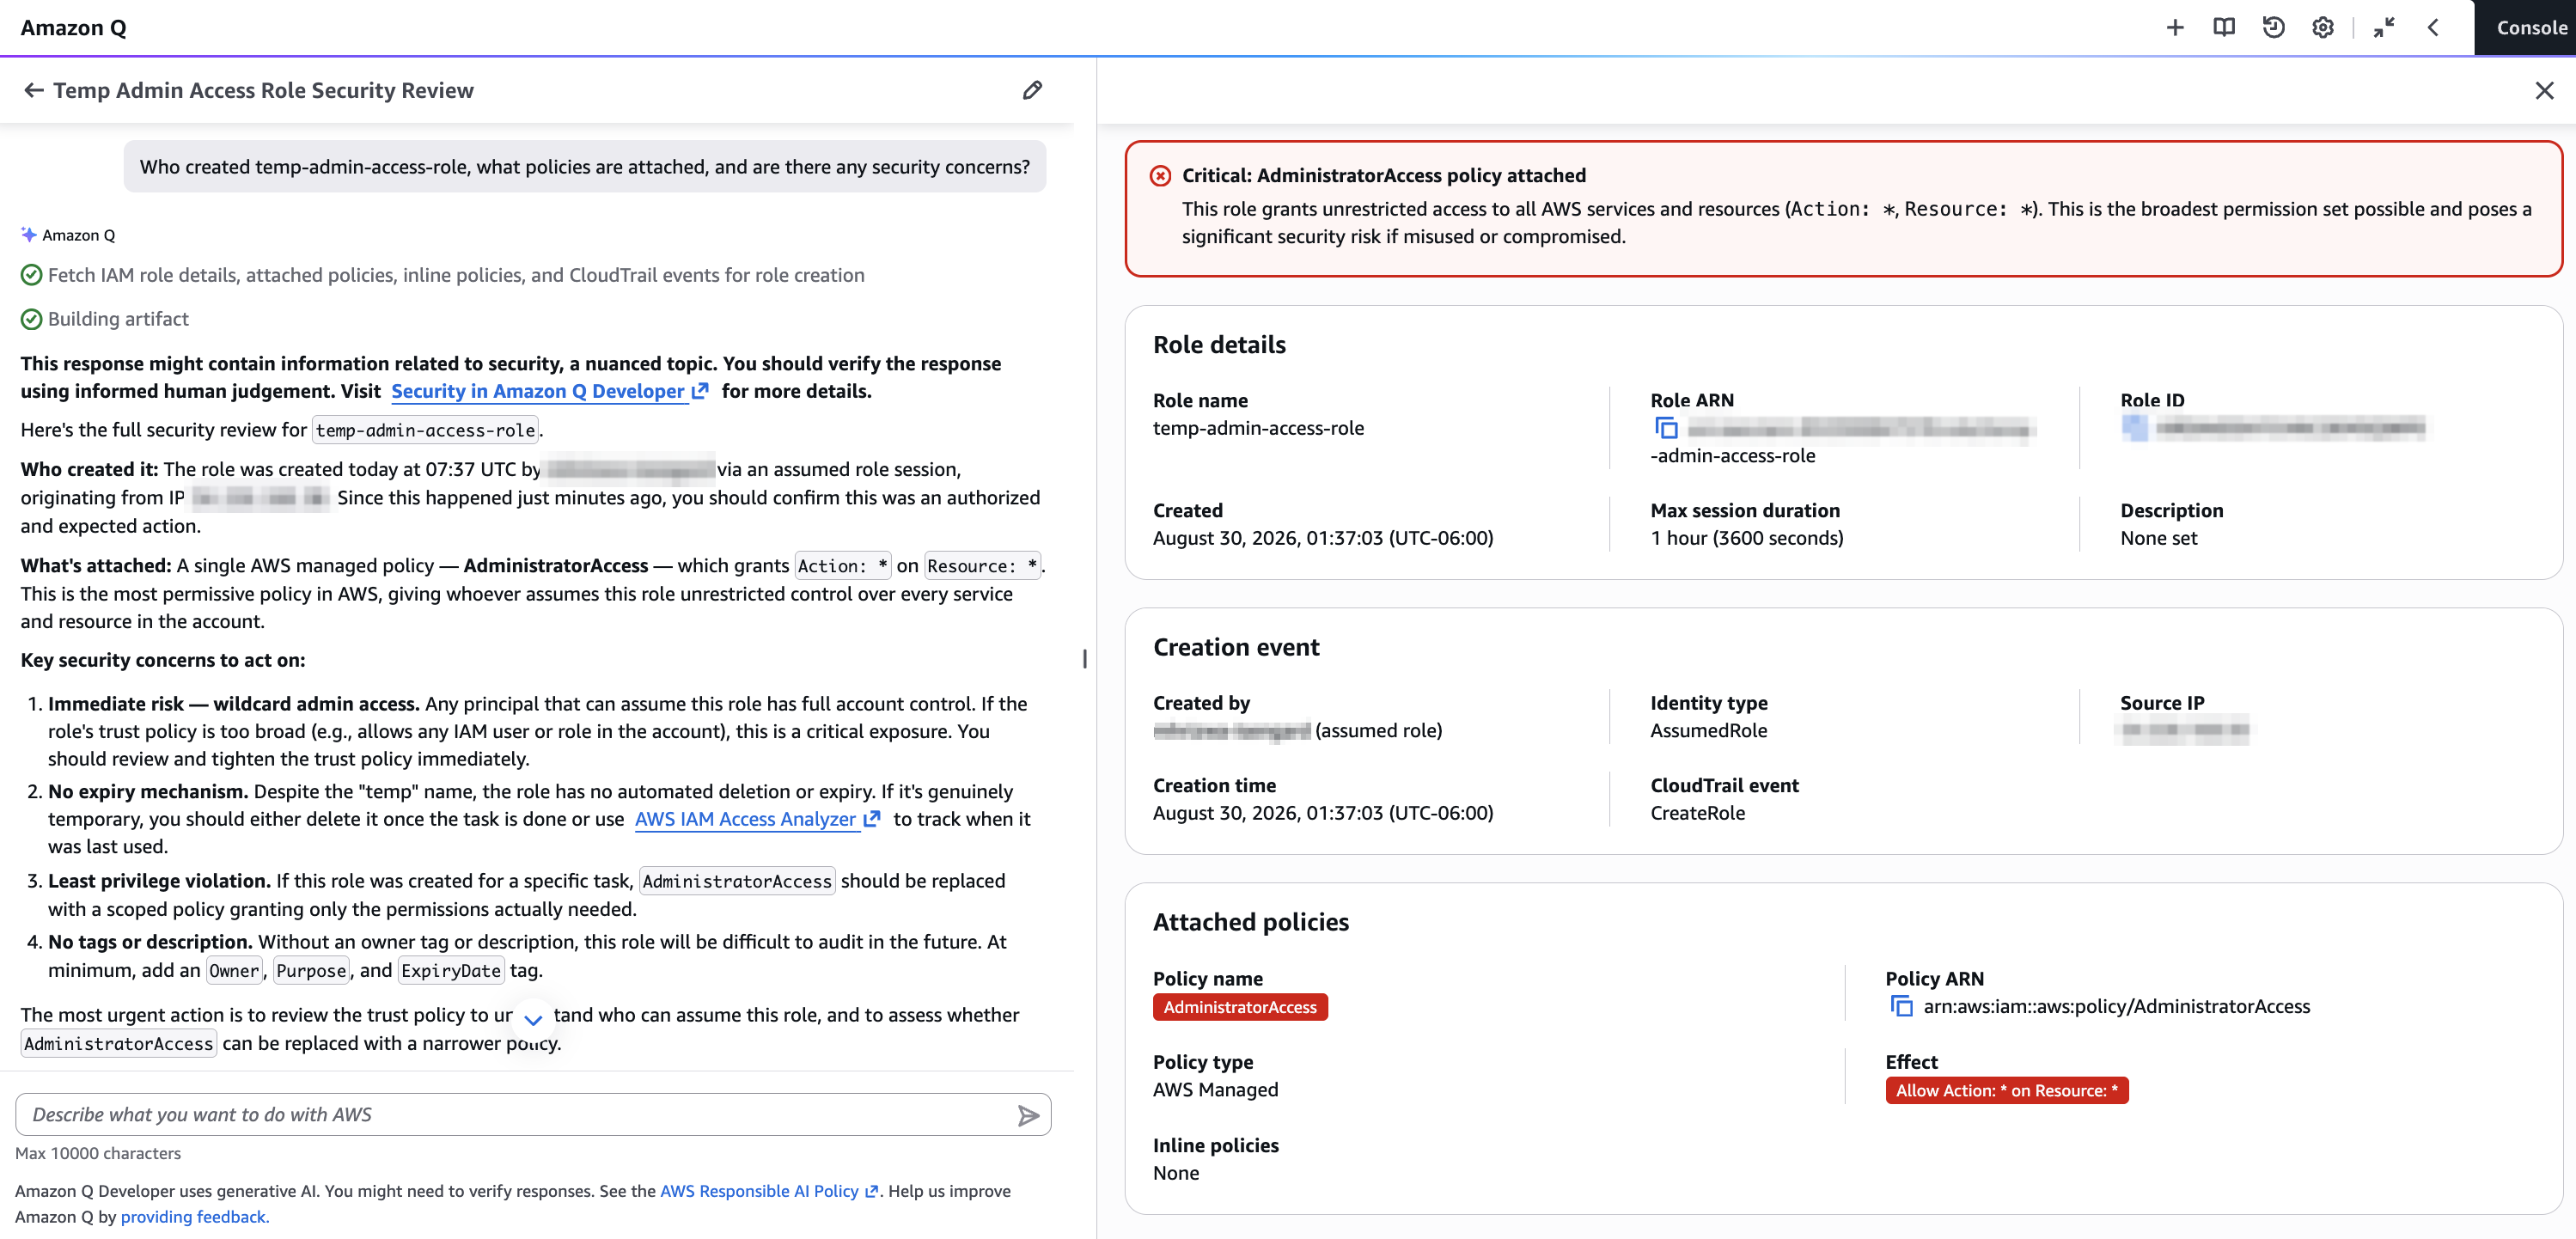Select the Creation event heading
This screenshot has width=2576, height=1239.
1236,648
